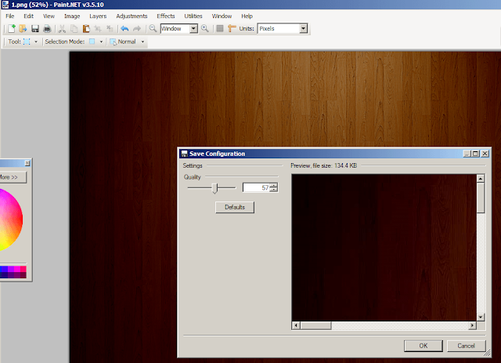Image resolution: width=501 pixels, height=363 pixels.
Task: Click the Paste clipboard icon
Action: coord(86,28)
